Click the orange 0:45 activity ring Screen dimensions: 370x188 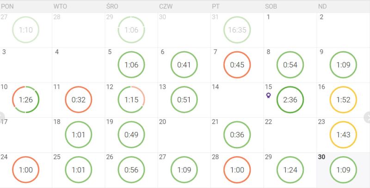pos(237,65)
